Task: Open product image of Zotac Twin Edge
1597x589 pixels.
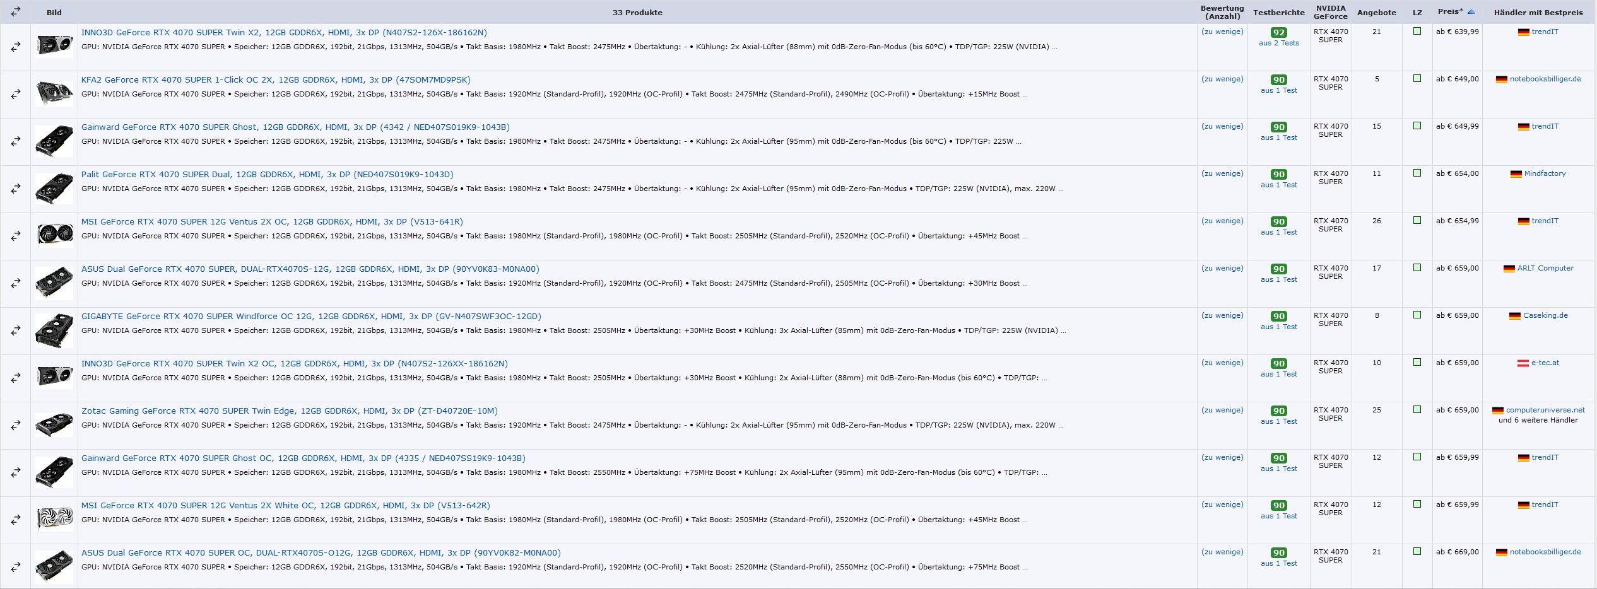Action: (x=54, y=425)
